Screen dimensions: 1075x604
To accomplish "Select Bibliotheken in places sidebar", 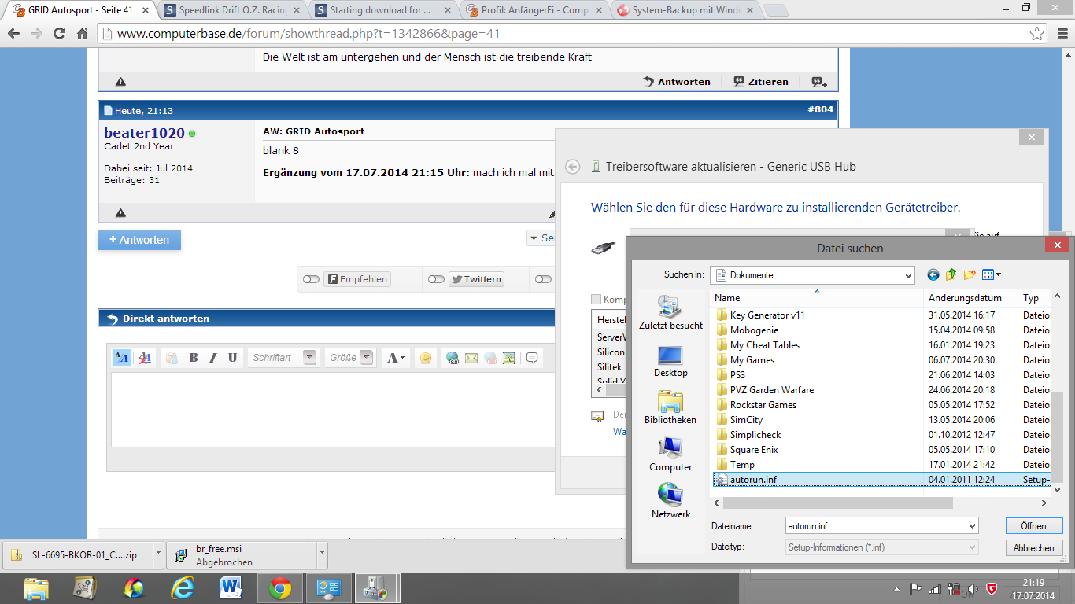I will [x=670, y=407].
